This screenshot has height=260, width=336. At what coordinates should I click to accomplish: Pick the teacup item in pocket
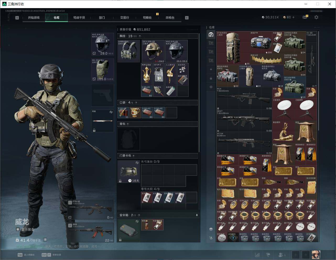coord(135,112)
